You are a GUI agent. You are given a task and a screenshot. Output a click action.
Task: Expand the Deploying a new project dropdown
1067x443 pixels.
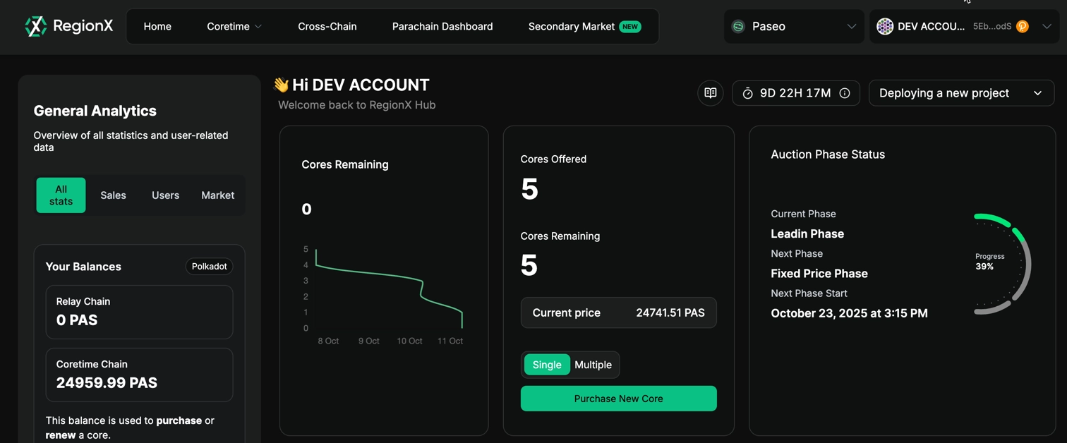960,93
